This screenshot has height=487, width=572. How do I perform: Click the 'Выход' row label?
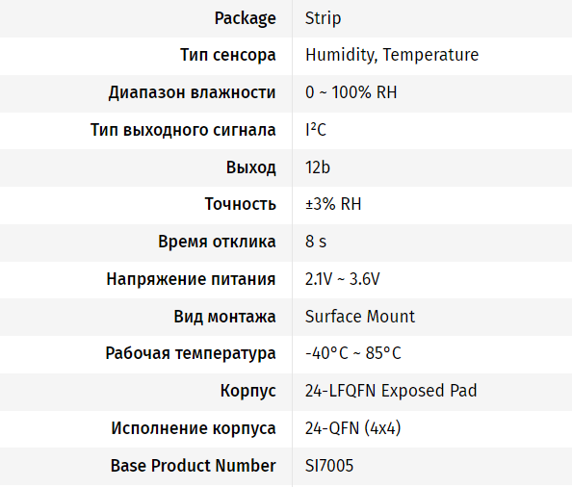point(251,167)
